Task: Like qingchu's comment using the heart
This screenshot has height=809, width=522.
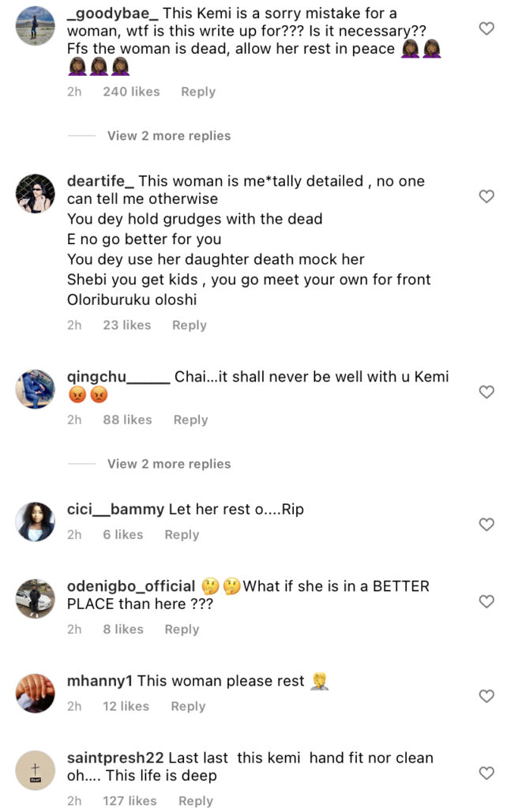Action: tap(487, 392)
